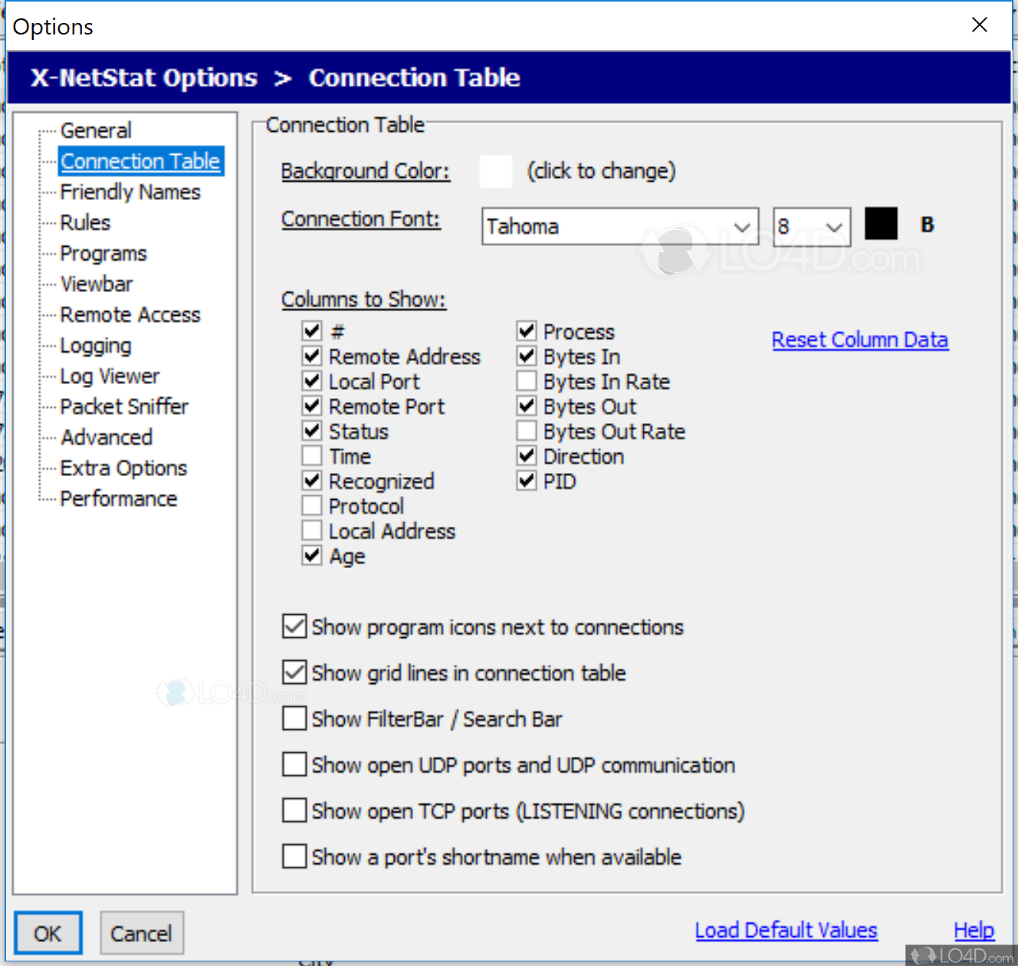Open the Rules settings page
The height and width of the screenshot is (966, 1018).
84,222
